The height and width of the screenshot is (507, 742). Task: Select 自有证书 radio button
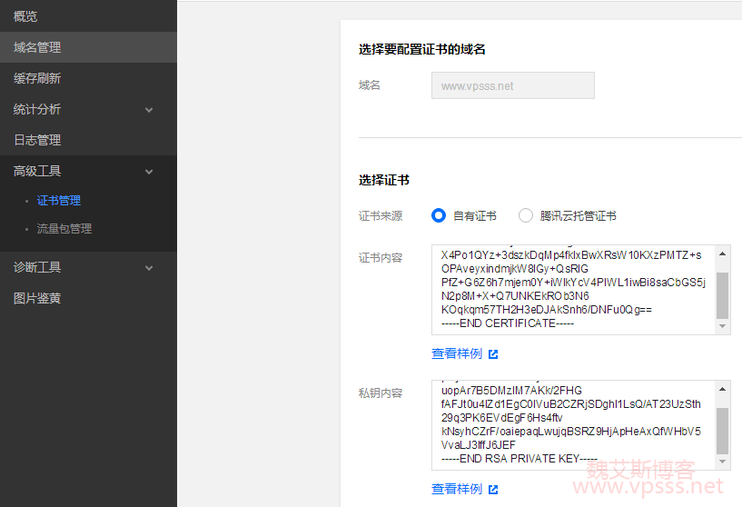tap(439, 215)
